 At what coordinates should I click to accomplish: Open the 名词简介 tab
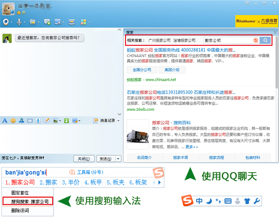(x=144, y=157)
